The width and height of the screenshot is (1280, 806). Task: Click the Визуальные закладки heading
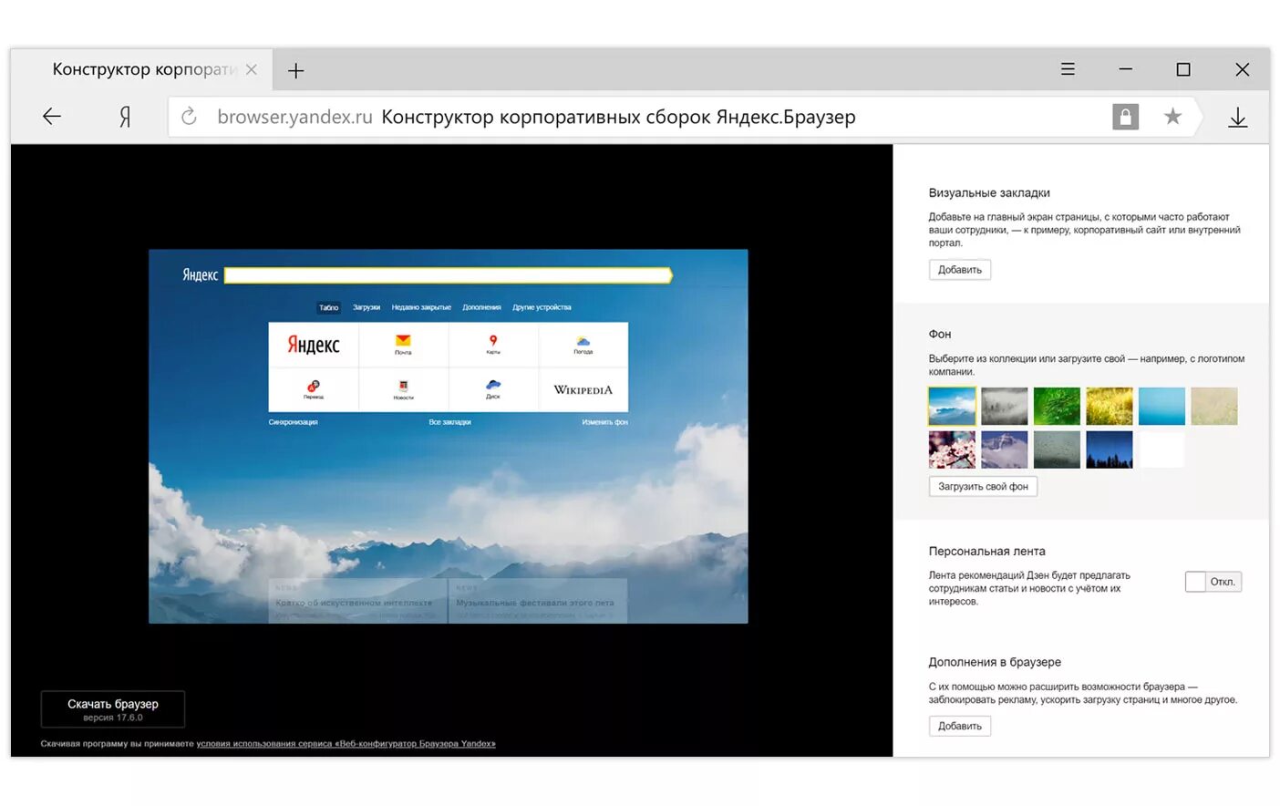(989, 193)
